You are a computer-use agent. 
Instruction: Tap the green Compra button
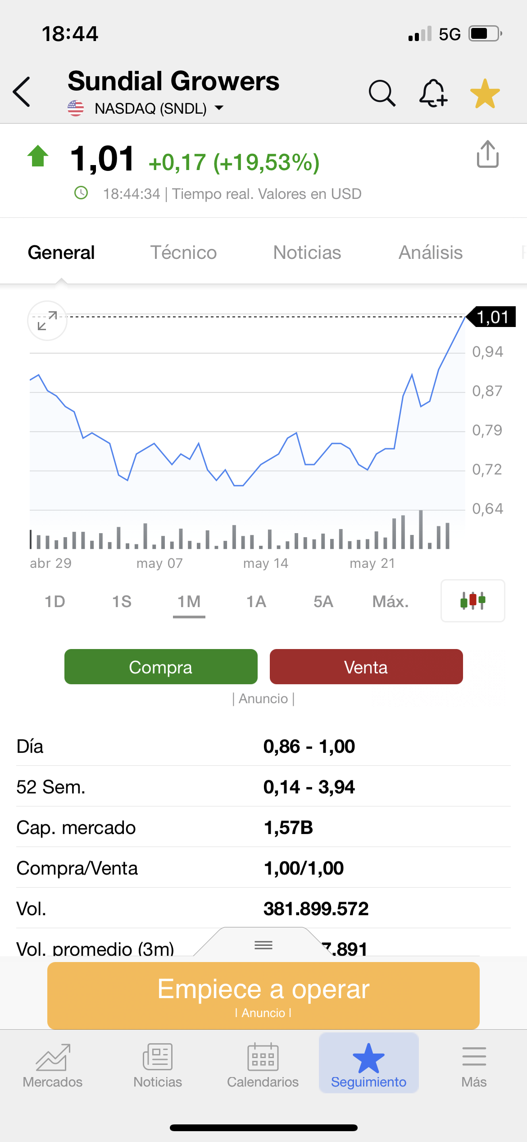click(x=161, y=667)
